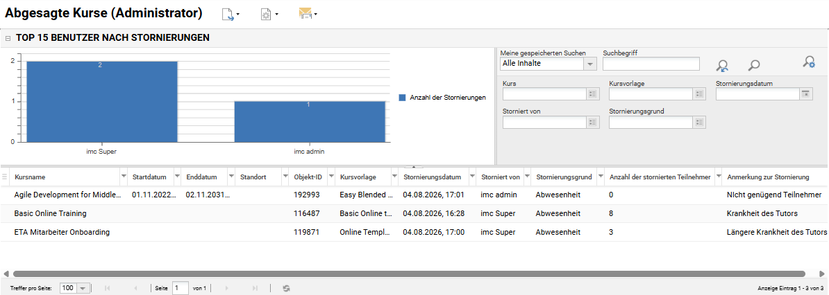Click the horizontal table scrollbar
Screen dimensions: 829x295
pos(409,274)
